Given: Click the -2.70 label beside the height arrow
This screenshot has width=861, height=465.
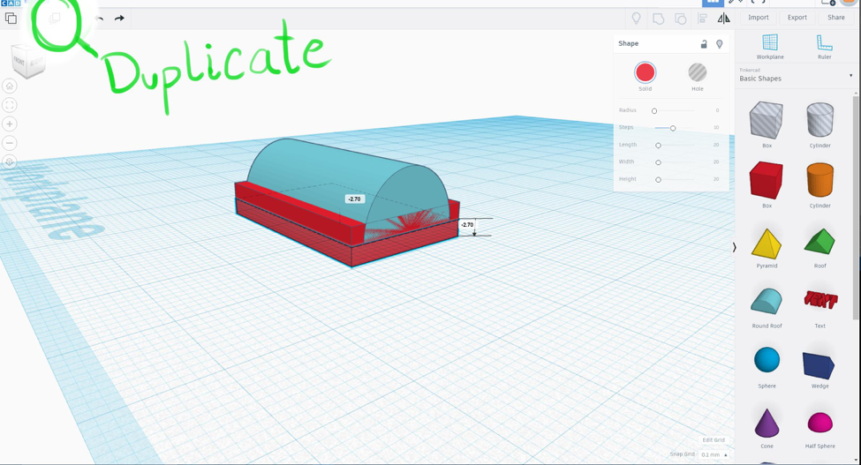Looking at the screenshot, I should pyautogui.click(x=467, y=225).
